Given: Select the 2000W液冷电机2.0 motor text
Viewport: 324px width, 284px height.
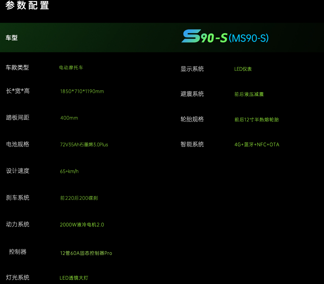Looking at the screenshot, I should 82,225.
